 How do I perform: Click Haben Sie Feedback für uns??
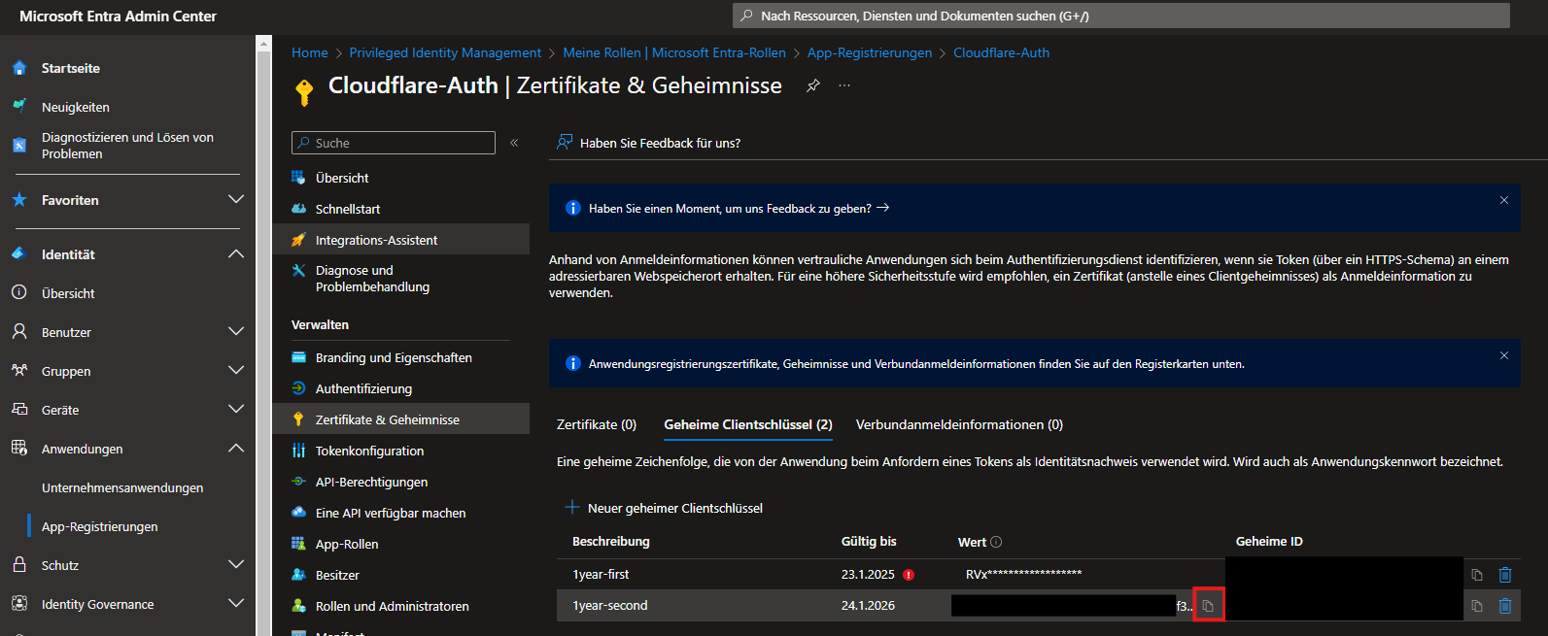click(x=648, y=143)
